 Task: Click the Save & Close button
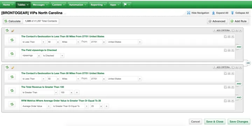pyautogui.click(x=215, y=121)
